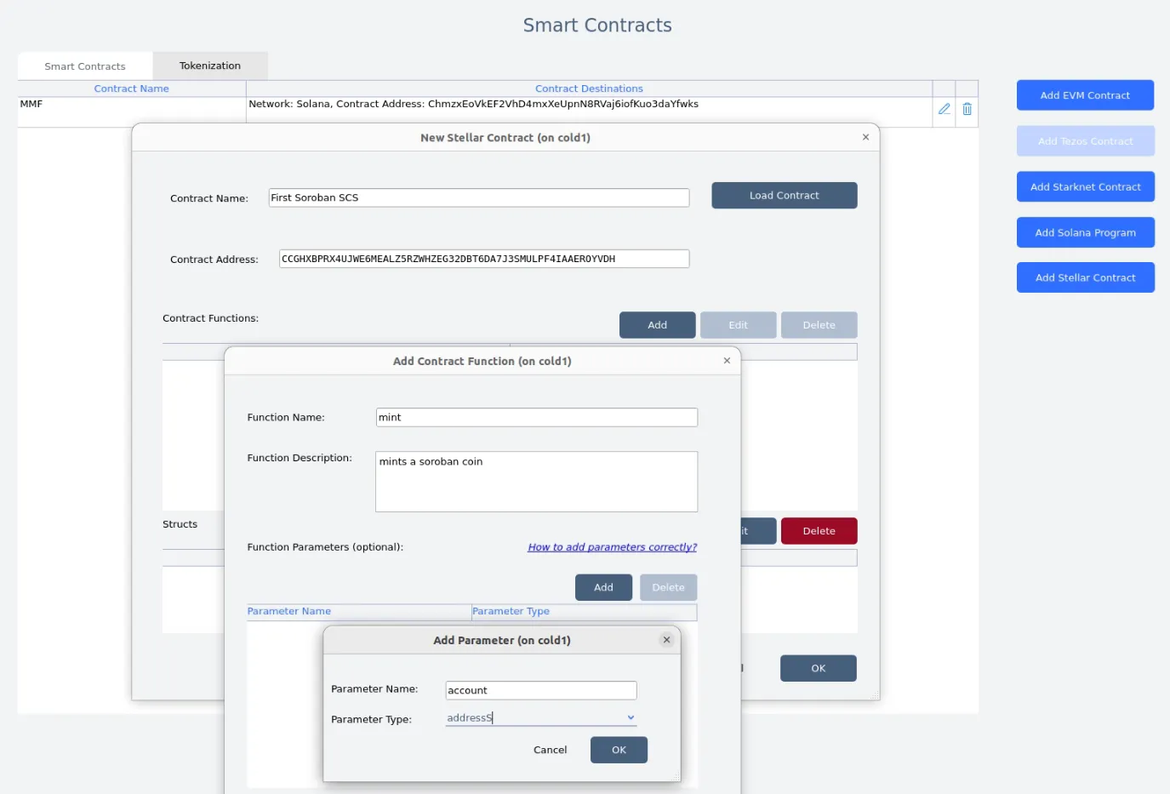Click the Parameter Name column header
This screenshot has width=1170, height=794.
tap(359, 611)
